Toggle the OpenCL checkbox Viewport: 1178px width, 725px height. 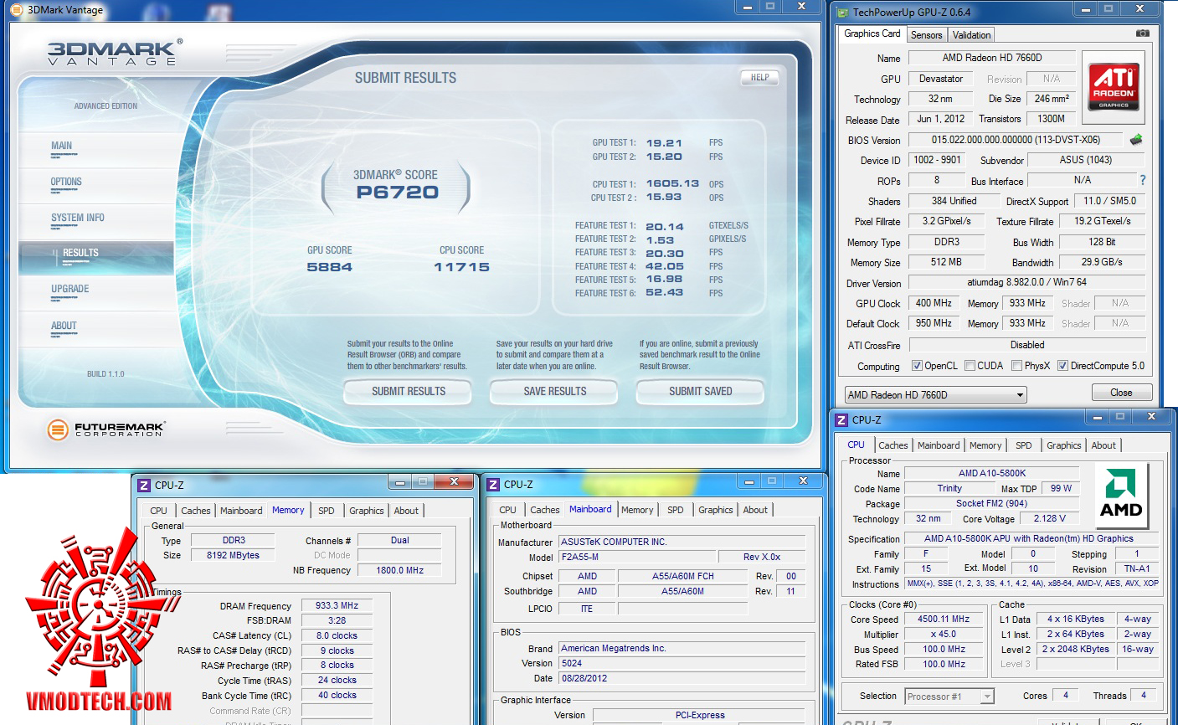coord(917,366)
